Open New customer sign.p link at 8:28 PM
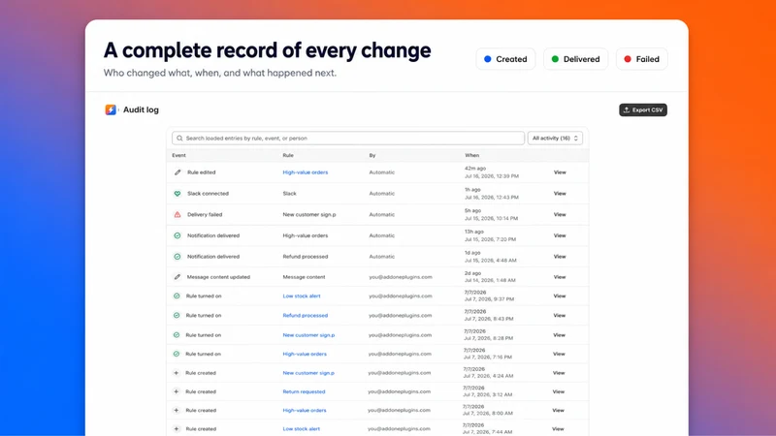 (x=308, y=335)
